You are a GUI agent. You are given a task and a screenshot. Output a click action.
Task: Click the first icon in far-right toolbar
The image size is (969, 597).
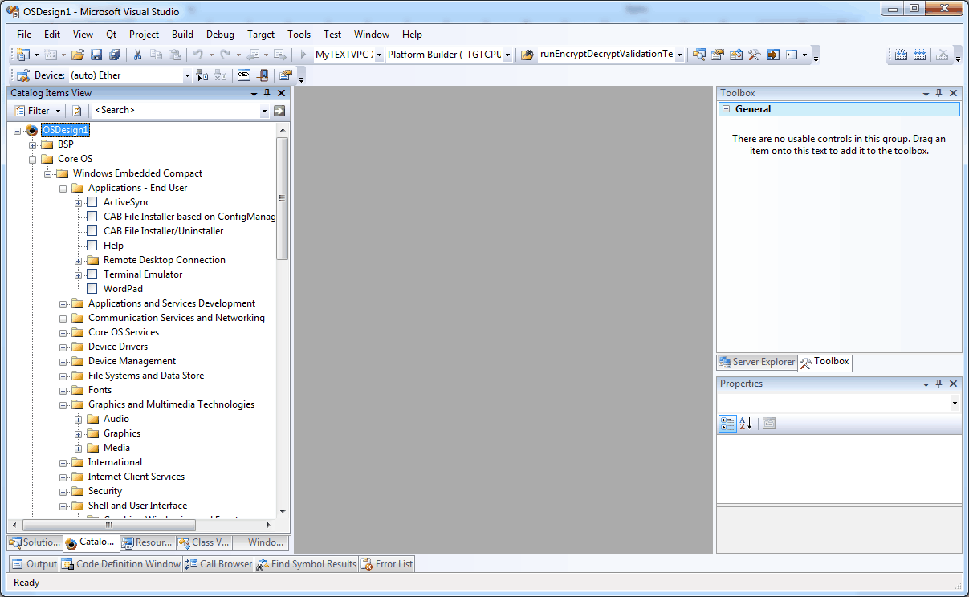pyautogui.click(x=901, y=55)
